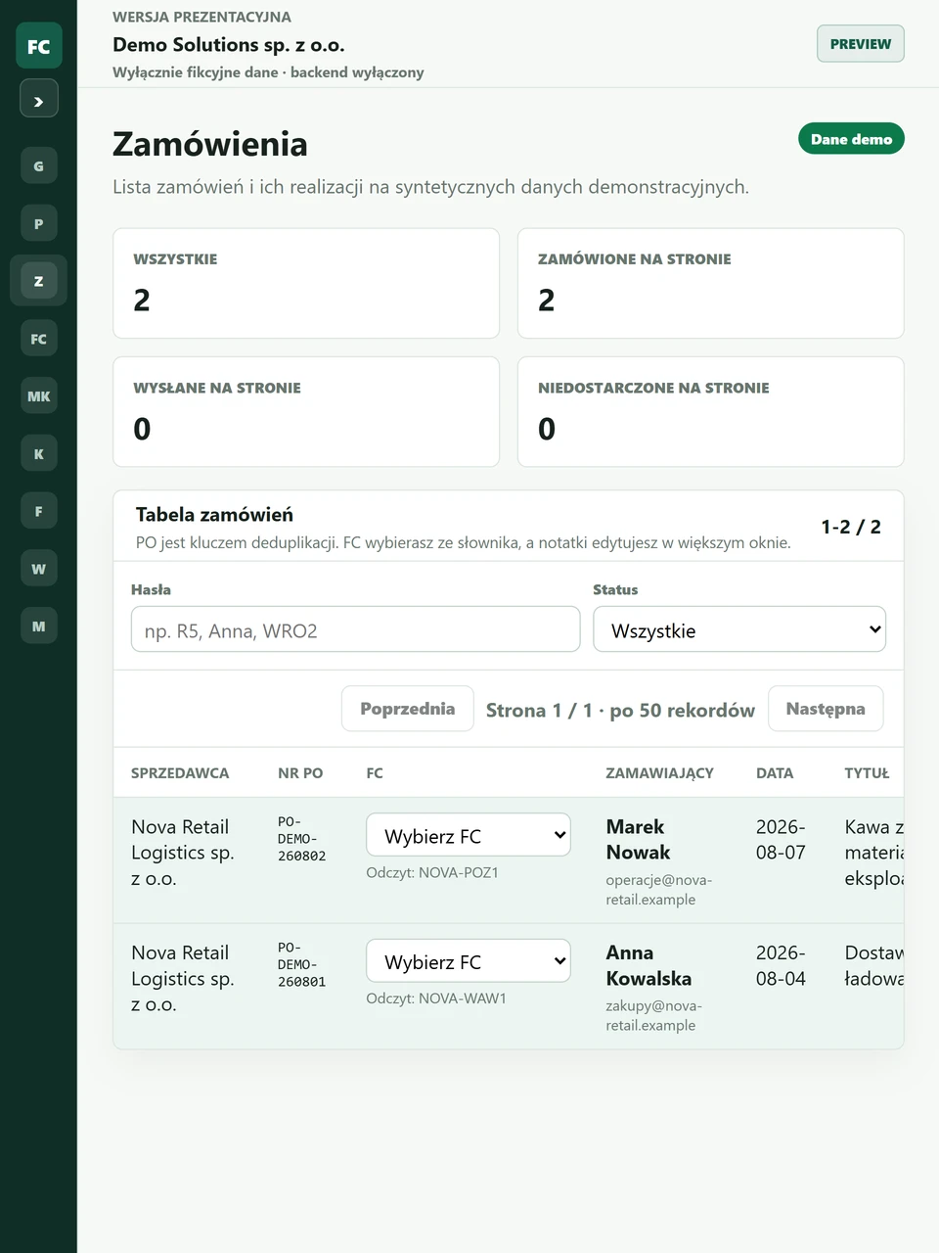This screenshot has height=1253, width=939.
Task: Select PO number PO-DEMO-260801
Action: tap(301, 964)
